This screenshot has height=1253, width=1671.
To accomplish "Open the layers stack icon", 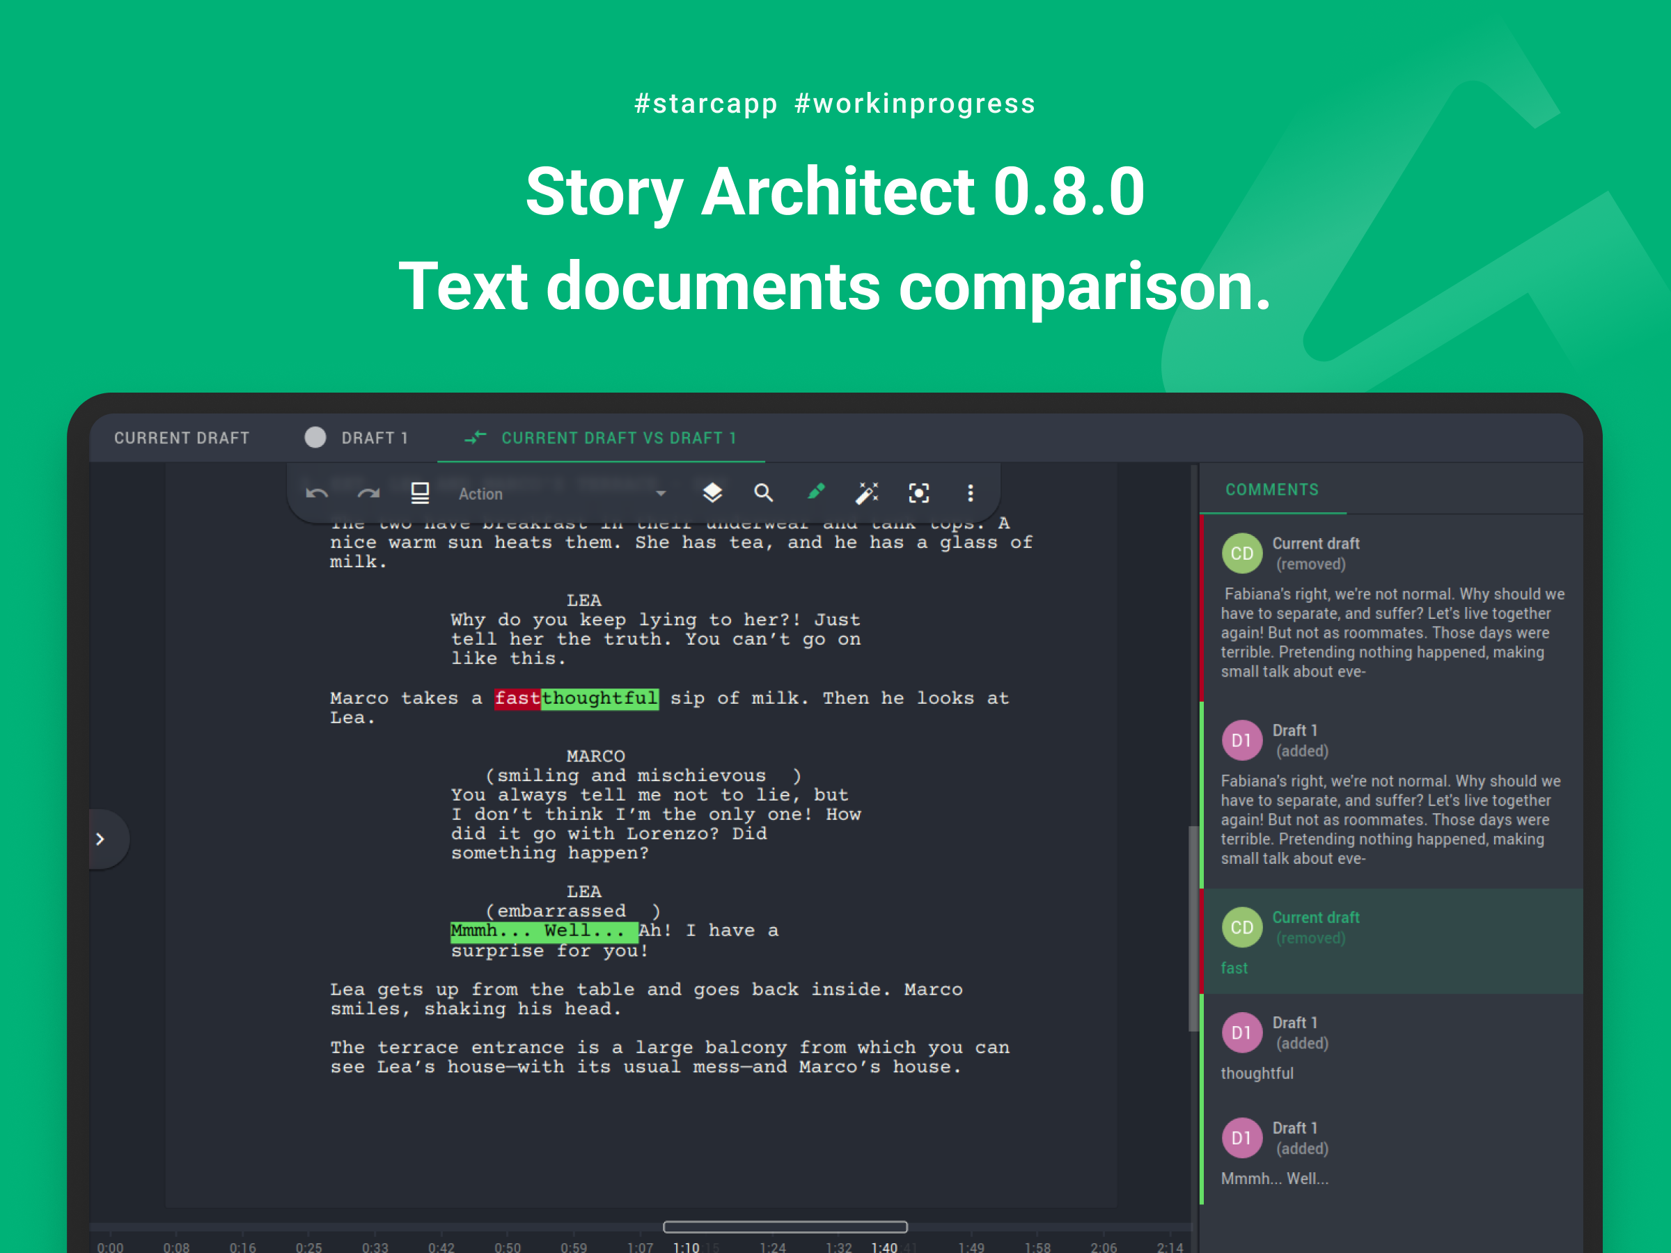I will point(712,493).
